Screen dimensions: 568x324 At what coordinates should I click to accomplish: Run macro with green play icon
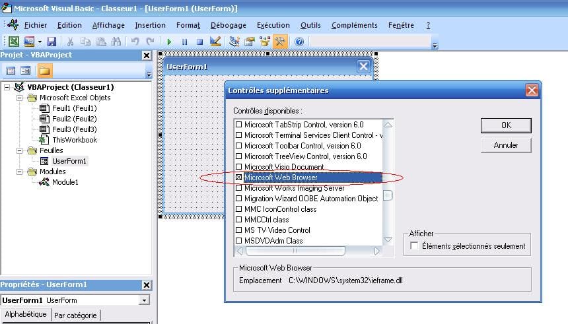click(x=169, y=42)
